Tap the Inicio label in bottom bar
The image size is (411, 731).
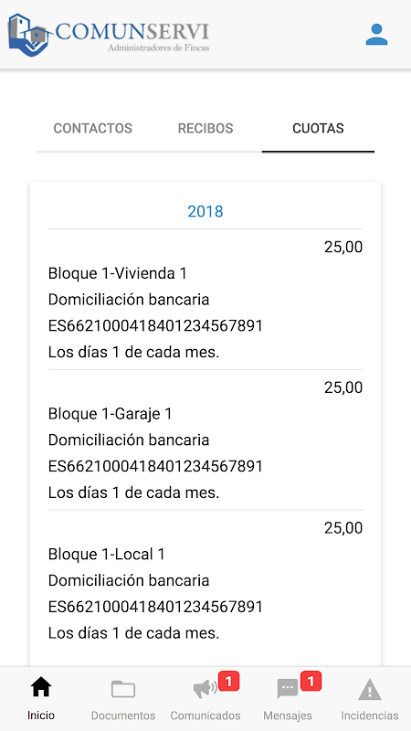[x=40, y=715]
